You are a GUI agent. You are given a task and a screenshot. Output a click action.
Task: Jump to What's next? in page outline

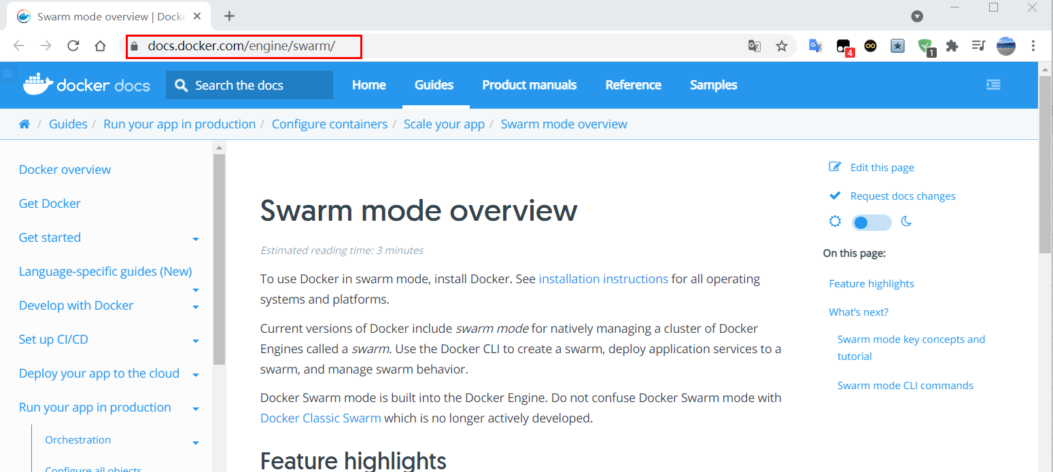[859, 312]
